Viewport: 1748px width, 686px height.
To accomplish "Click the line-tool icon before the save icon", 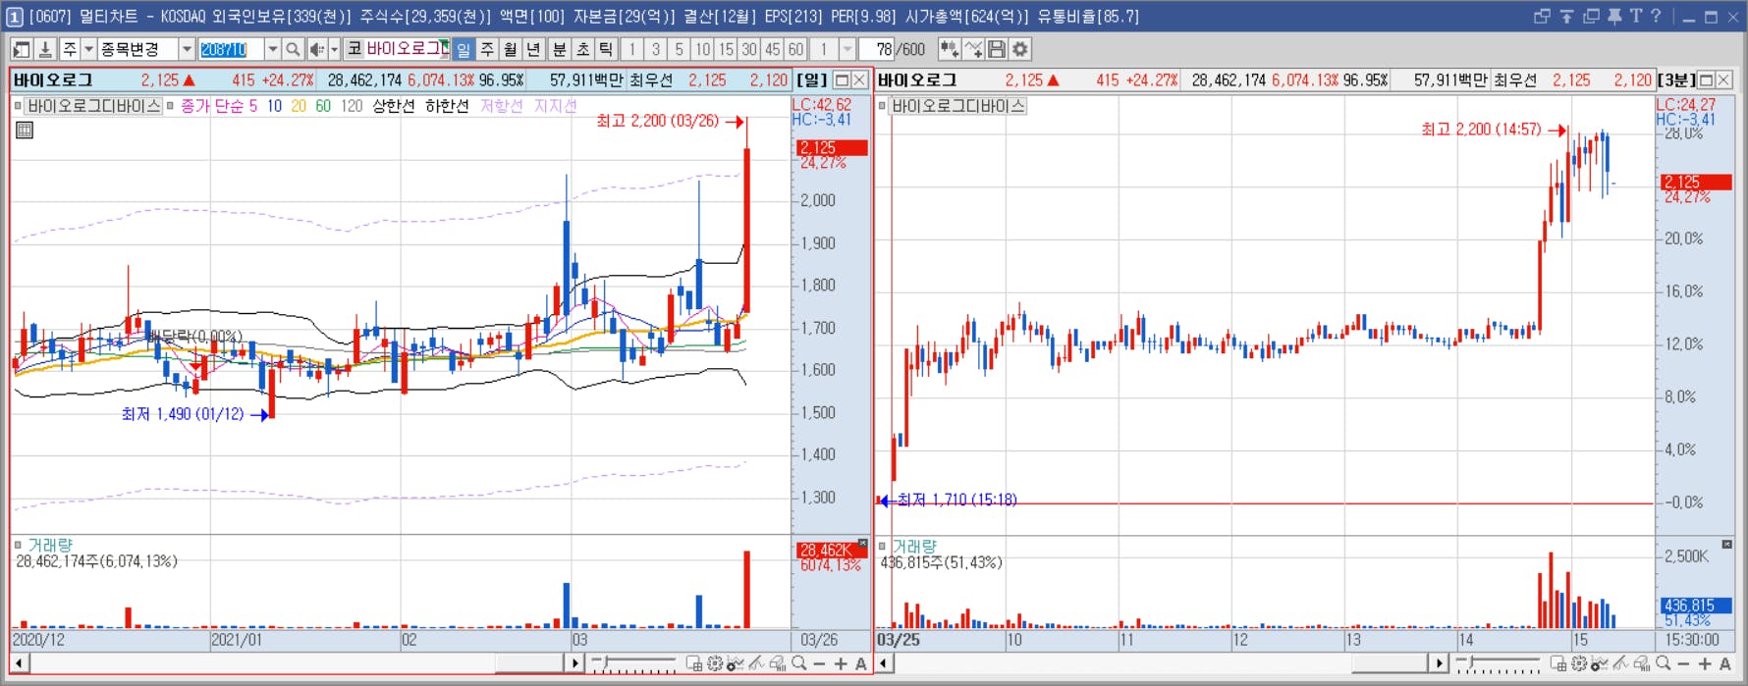I will pyautogui.click(x=973, y=49).
